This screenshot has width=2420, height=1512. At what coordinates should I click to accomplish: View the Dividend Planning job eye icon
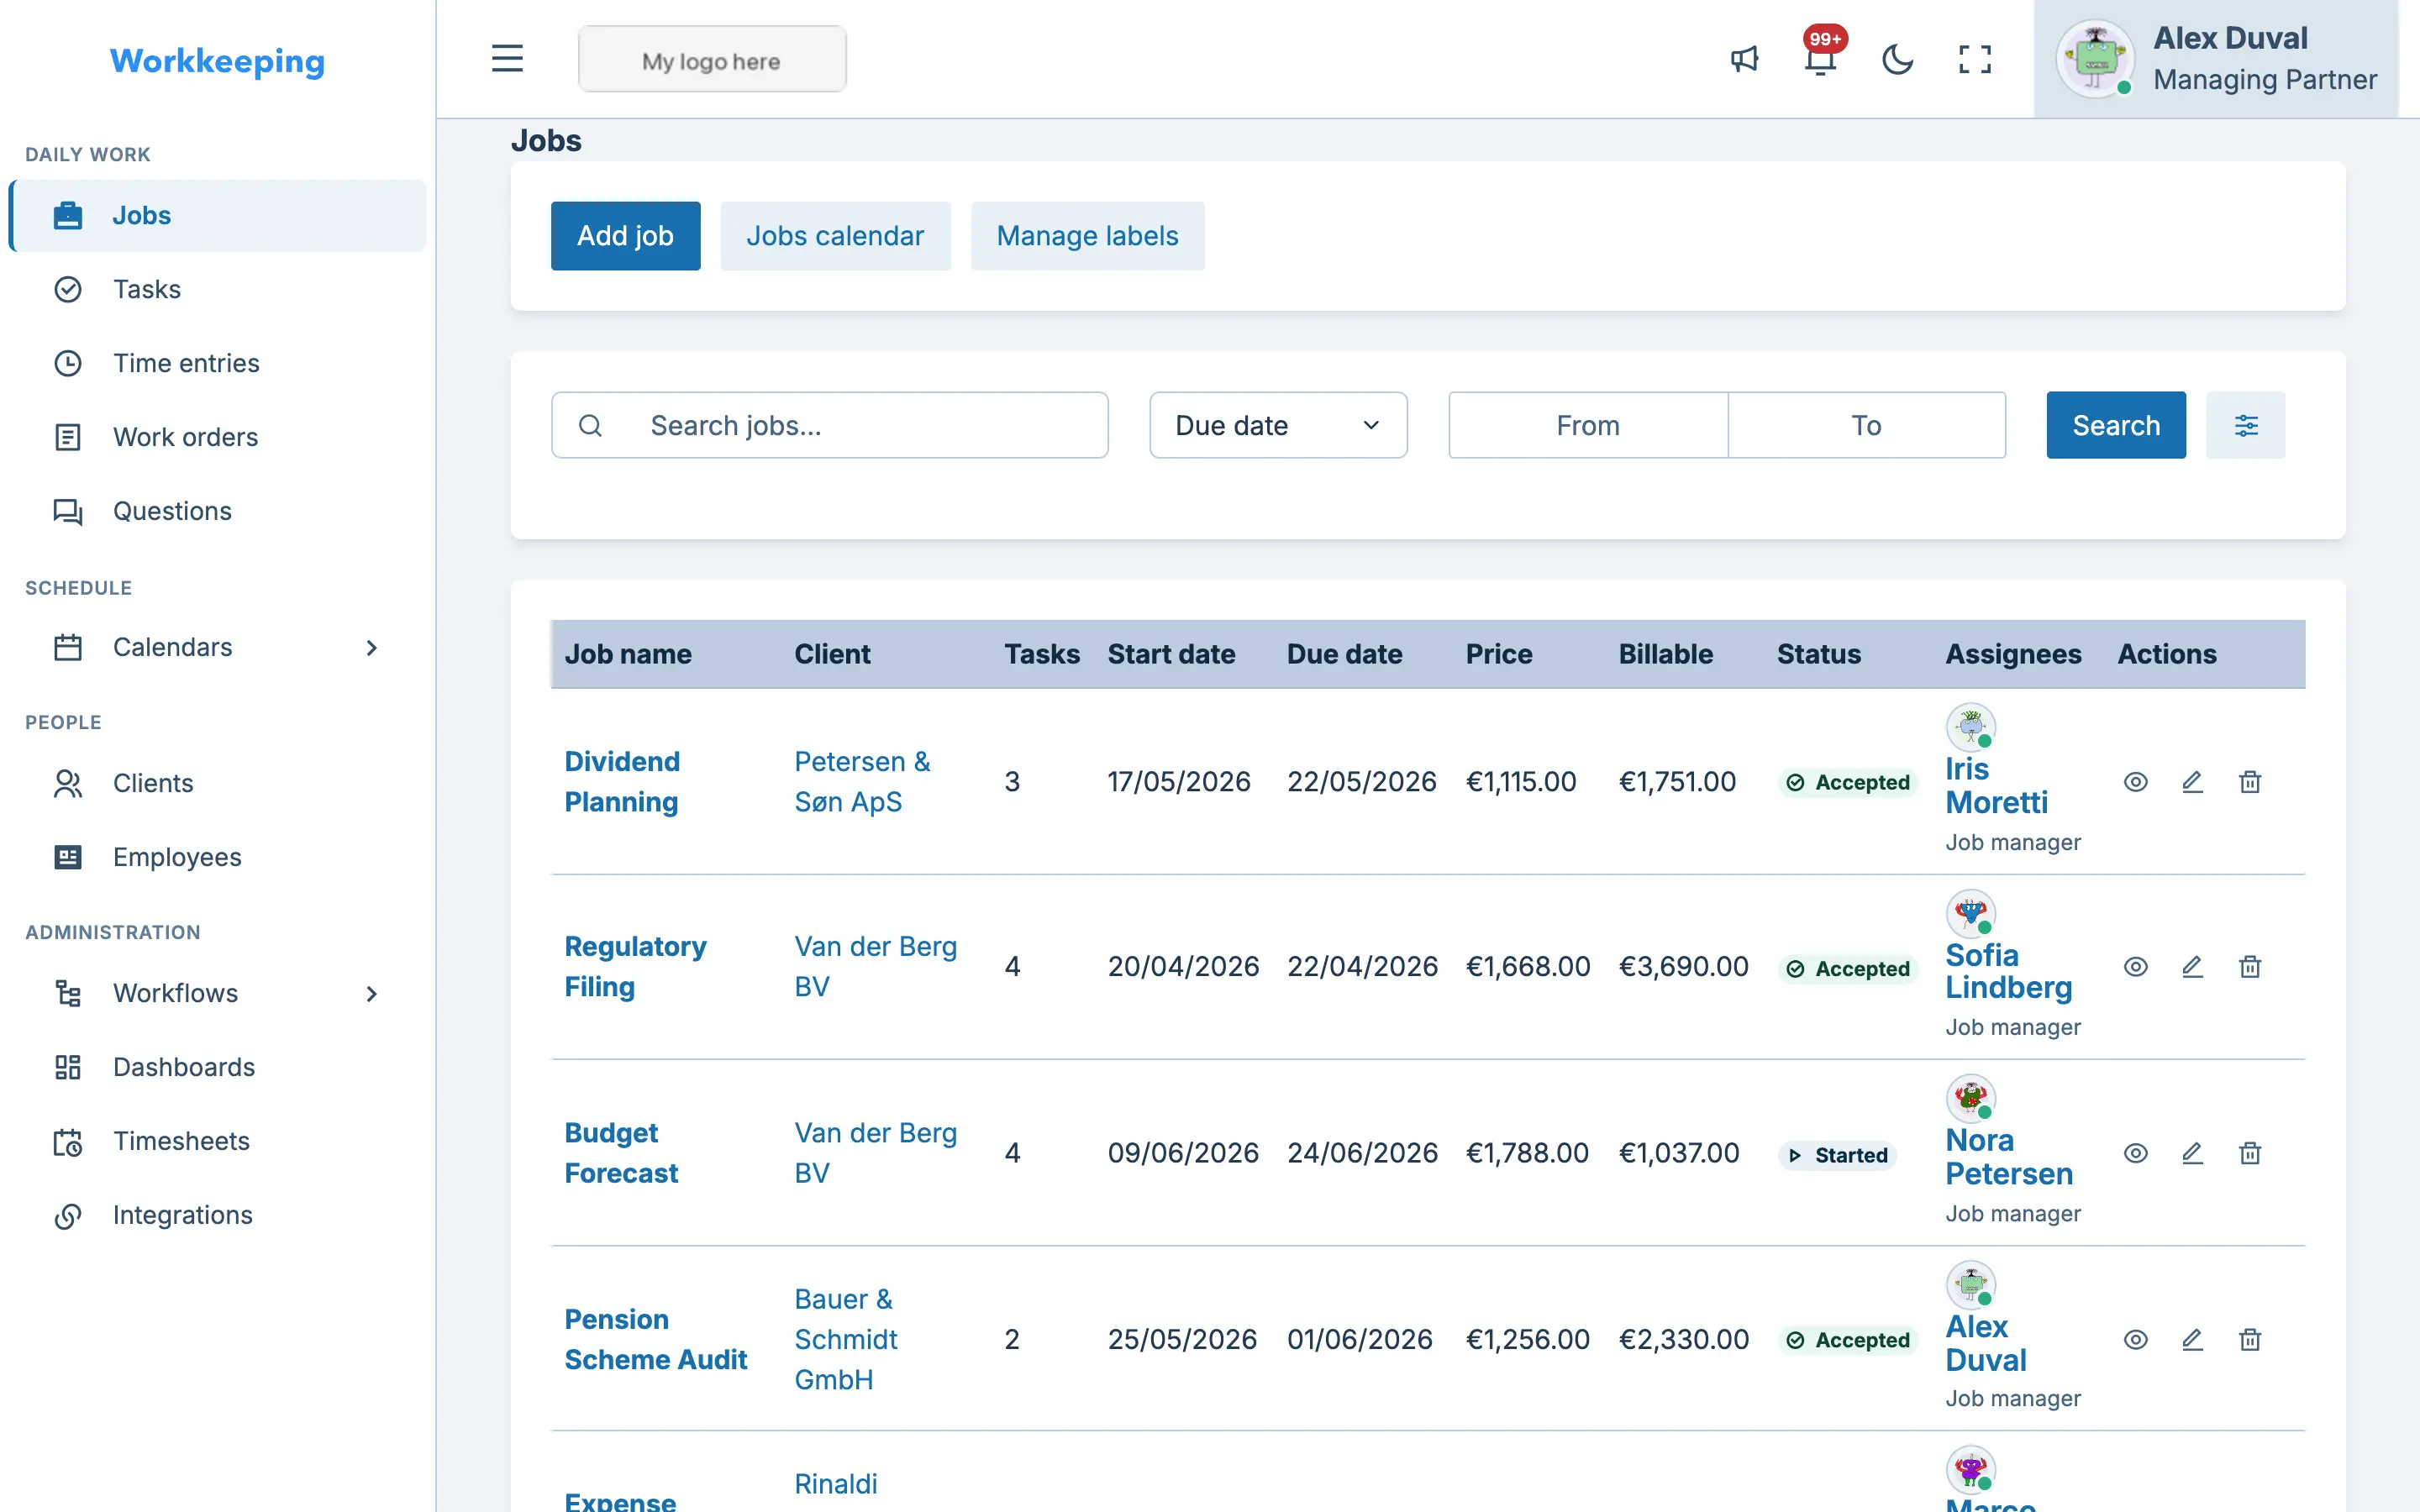pyautogui.click(x=2135, y=782)
